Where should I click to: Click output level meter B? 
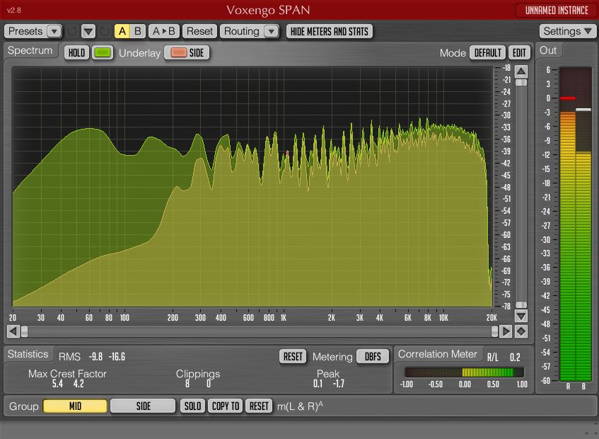pos(583,224)
